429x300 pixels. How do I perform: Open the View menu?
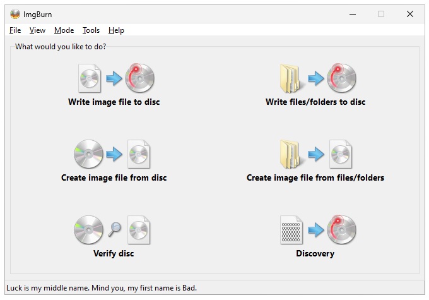[x=37, y=30]
